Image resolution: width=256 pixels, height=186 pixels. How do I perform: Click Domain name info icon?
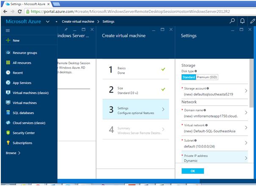(x=205, y=110)
